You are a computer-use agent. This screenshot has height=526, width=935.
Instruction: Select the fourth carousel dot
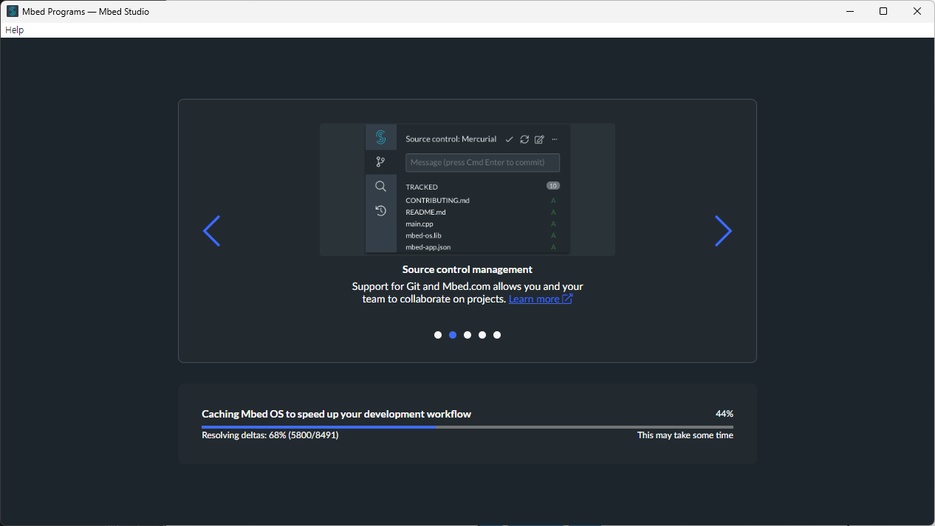[x=482, y=335]
